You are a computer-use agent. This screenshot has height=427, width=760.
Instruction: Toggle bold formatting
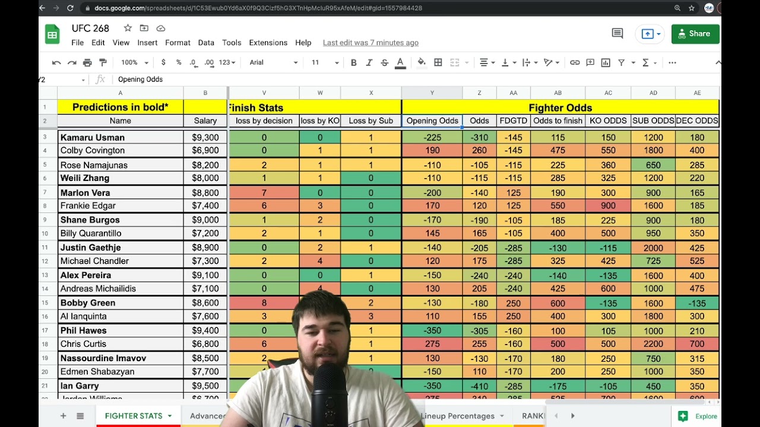(x=354, y=62)
